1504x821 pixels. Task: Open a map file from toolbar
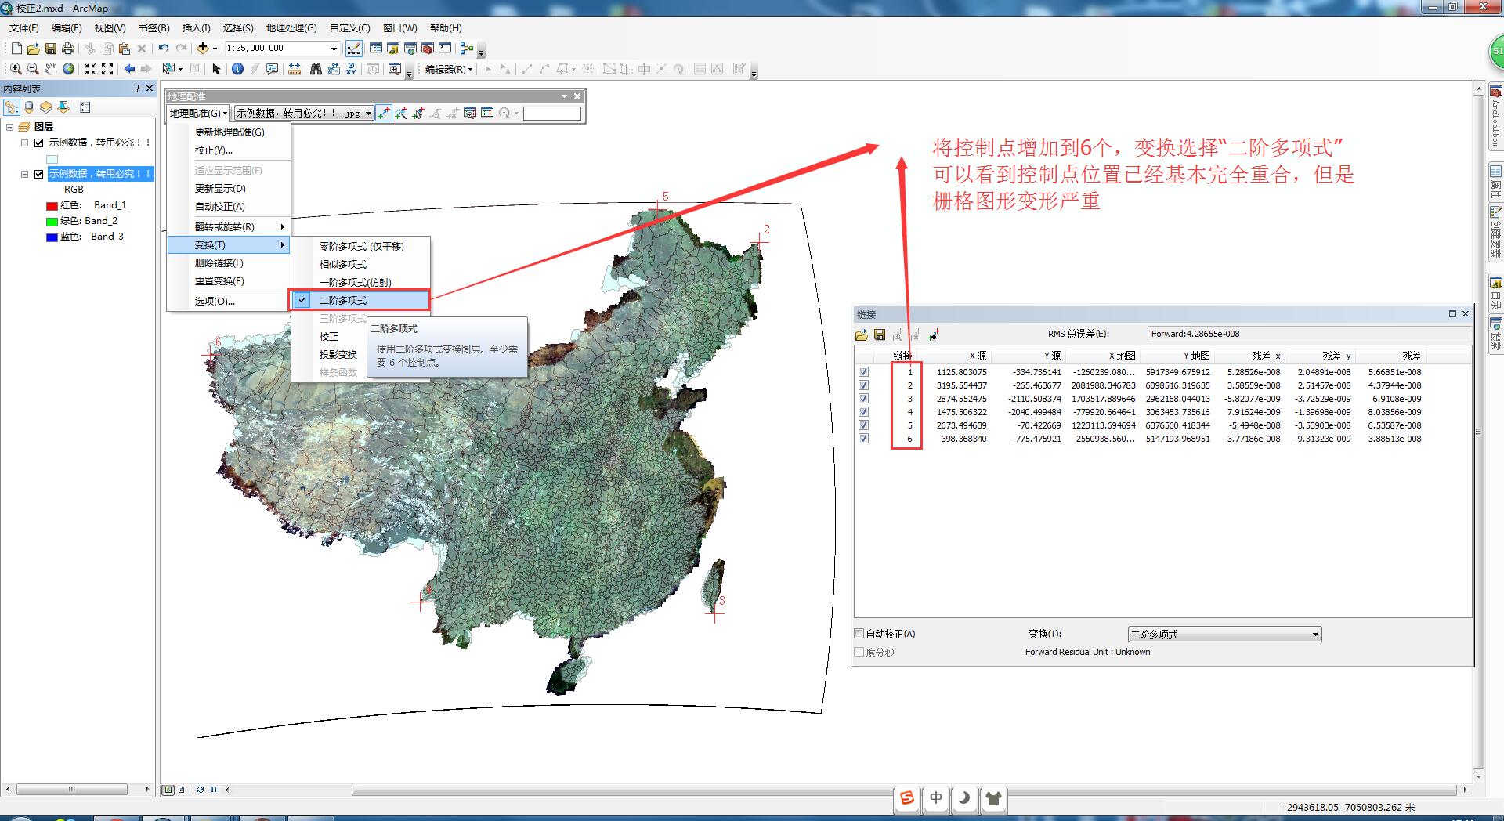[x=33, y=49]
